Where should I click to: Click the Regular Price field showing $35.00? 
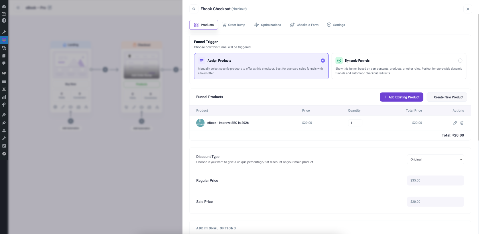[435, 180]
